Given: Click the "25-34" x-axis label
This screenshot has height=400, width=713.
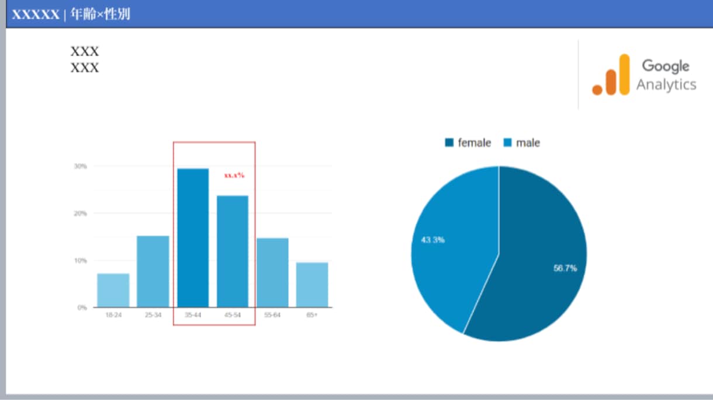Looking at the screenshot, I should point(153,315).
